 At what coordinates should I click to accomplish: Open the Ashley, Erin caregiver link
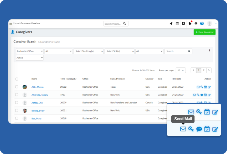(38, 103)
